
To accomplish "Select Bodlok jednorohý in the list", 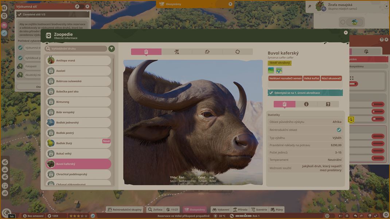I will (78, 122).
